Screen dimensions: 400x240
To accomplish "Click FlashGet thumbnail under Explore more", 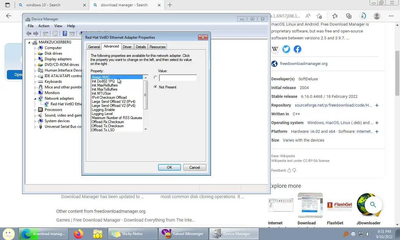I will coord(339,205).
